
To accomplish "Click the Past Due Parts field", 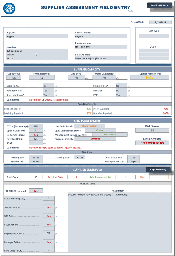I will coord(76,177).
